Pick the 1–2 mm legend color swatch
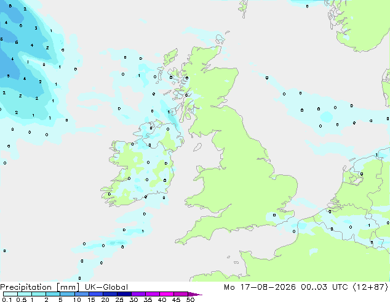 [39, 294]
